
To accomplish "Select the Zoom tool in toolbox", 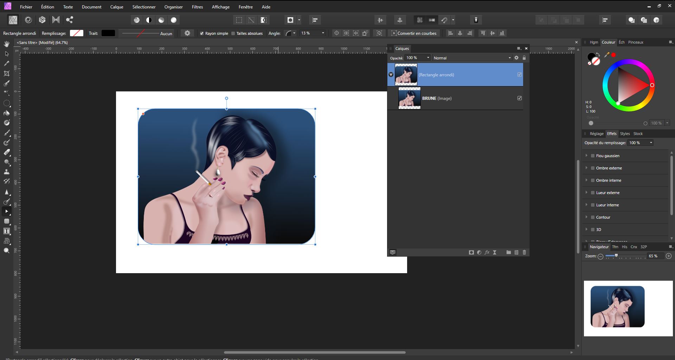I will coord(6,251).
